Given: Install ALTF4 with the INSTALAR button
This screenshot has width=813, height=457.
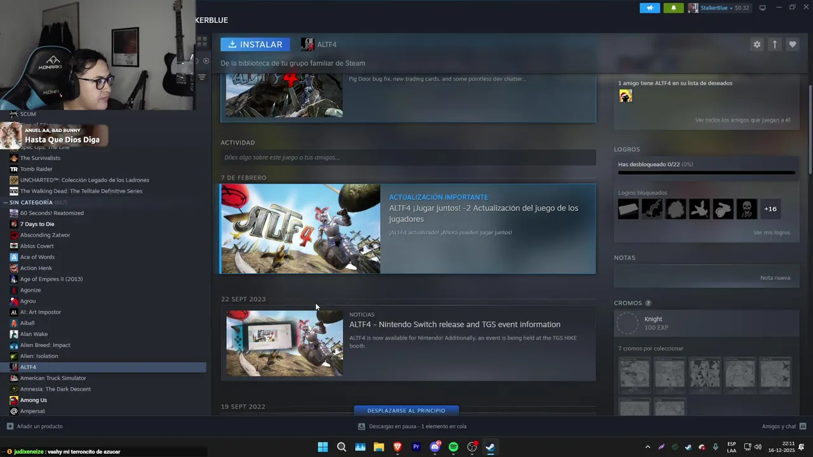Looking at the screenshot, I should (255, 44).
